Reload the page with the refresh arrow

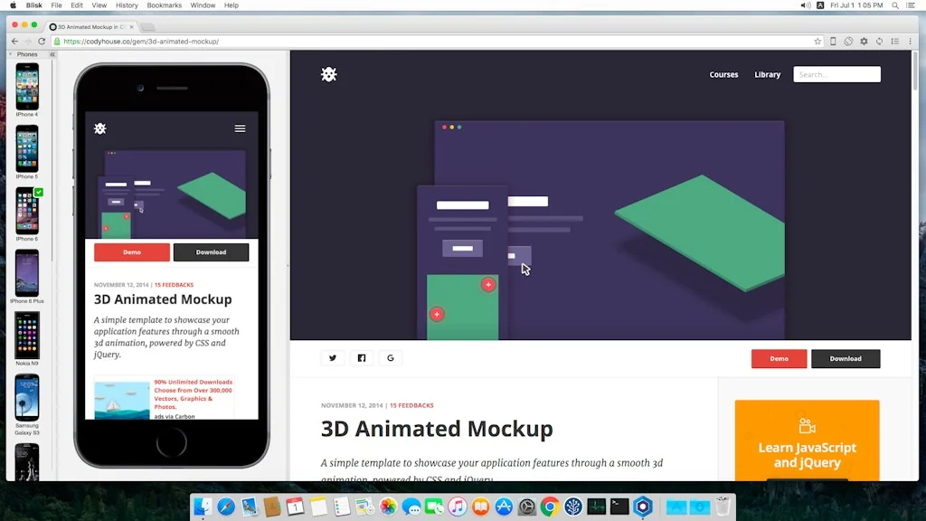tap(41, 42)
